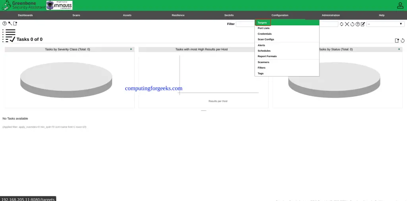Open the SecInfo menu

(x=229, y=15)
